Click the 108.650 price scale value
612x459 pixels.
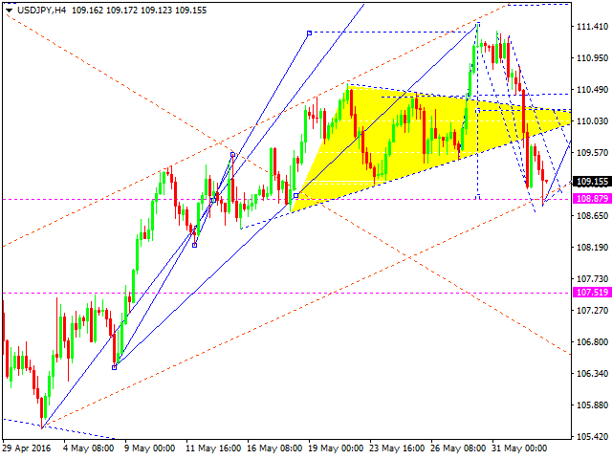tap(592, 215)
